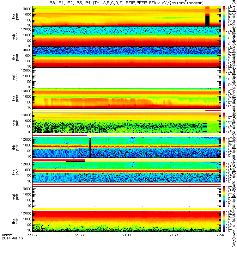Click the 10 tick label of thd peer
This screenshot has width=237, height=253.
(29, 87)
